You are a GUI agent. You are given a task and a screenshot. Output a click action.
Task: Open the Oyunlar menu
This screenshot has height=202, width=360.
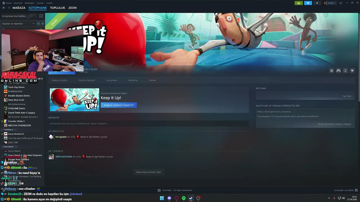pyautogui.click(x=40, y=3)
